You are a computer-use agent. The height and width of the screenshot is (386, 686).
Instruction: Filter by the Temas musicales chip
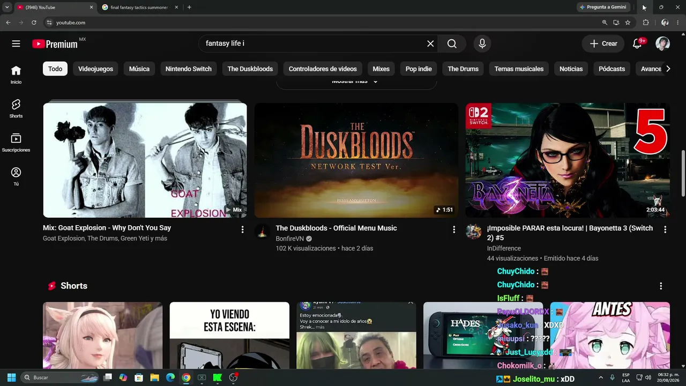(x=519, y=69)
